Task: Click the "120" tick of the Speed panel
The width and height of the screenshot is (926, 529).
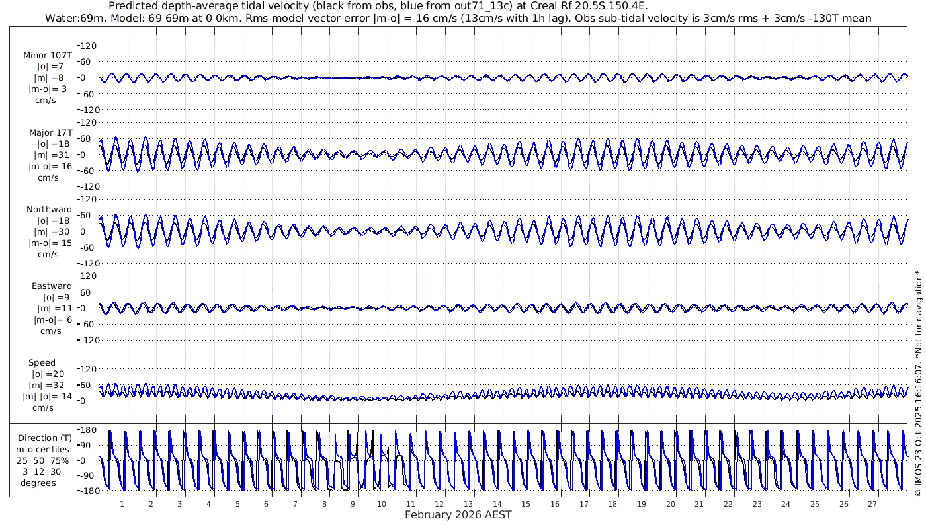Action: tap(89, 368)
